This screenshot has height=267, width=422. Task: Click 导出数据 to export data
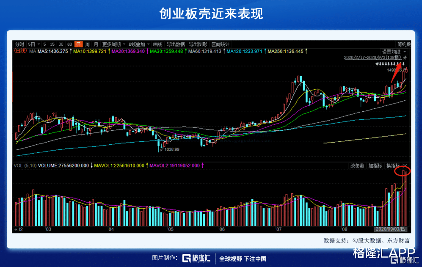176,44
